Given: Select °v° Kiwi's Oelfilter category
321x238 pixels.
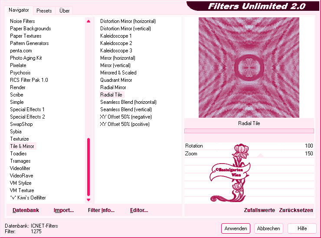Looking at the screenshot, I should 28,198.
